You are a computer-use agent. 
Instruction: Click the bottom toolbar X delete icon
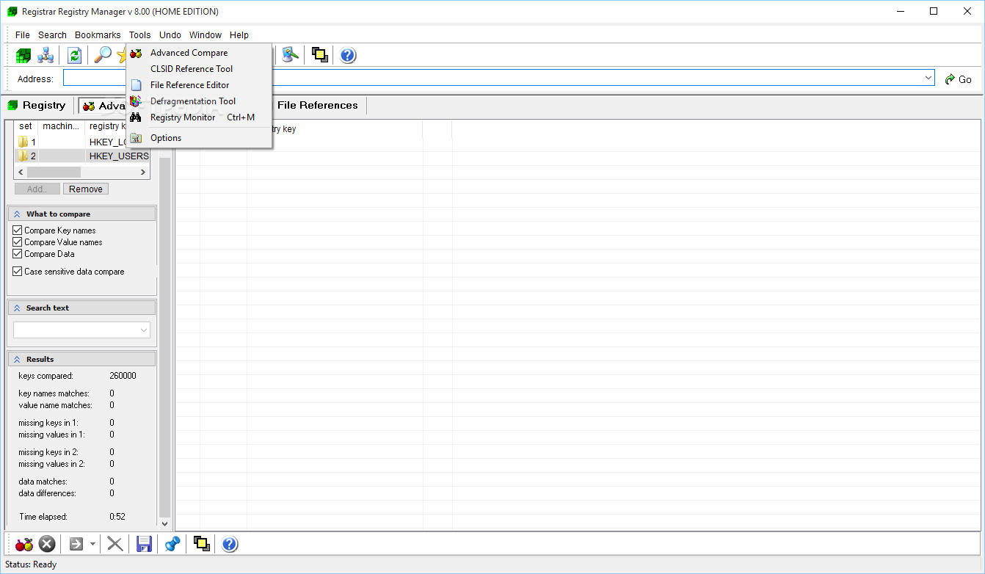115,544
